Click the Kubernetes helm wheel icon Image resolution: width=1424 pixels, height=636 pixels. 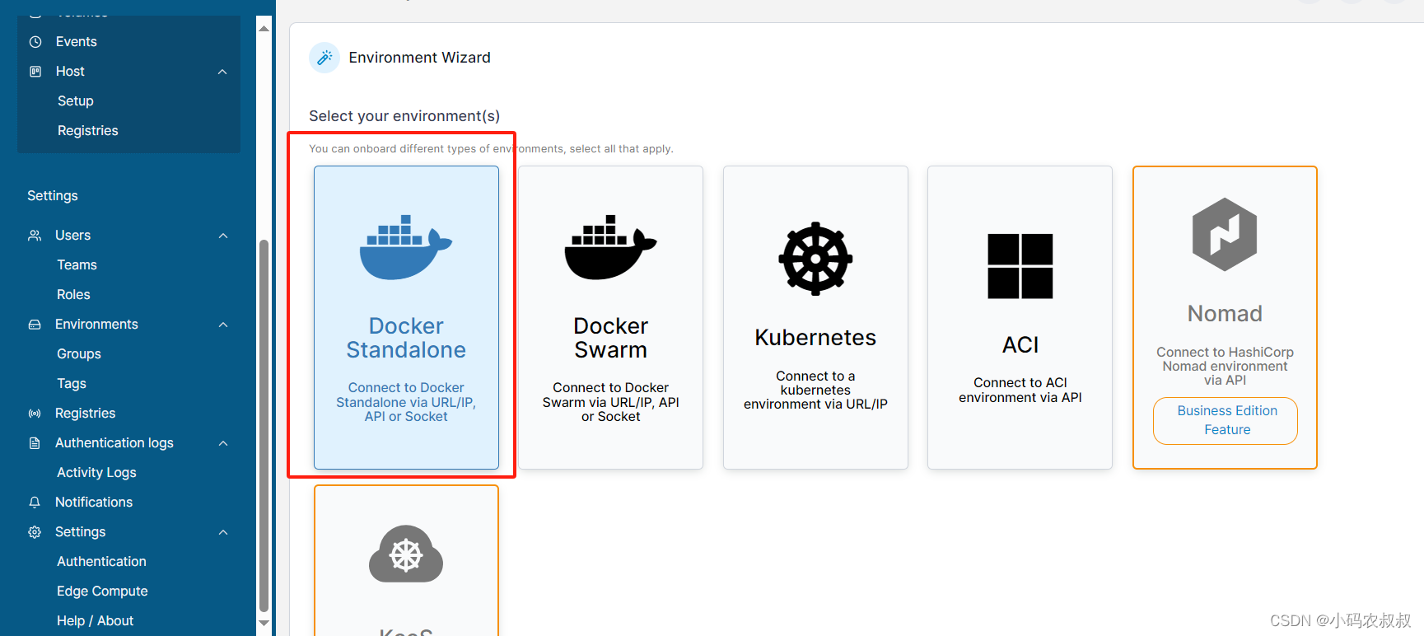(x=815, y=259)
